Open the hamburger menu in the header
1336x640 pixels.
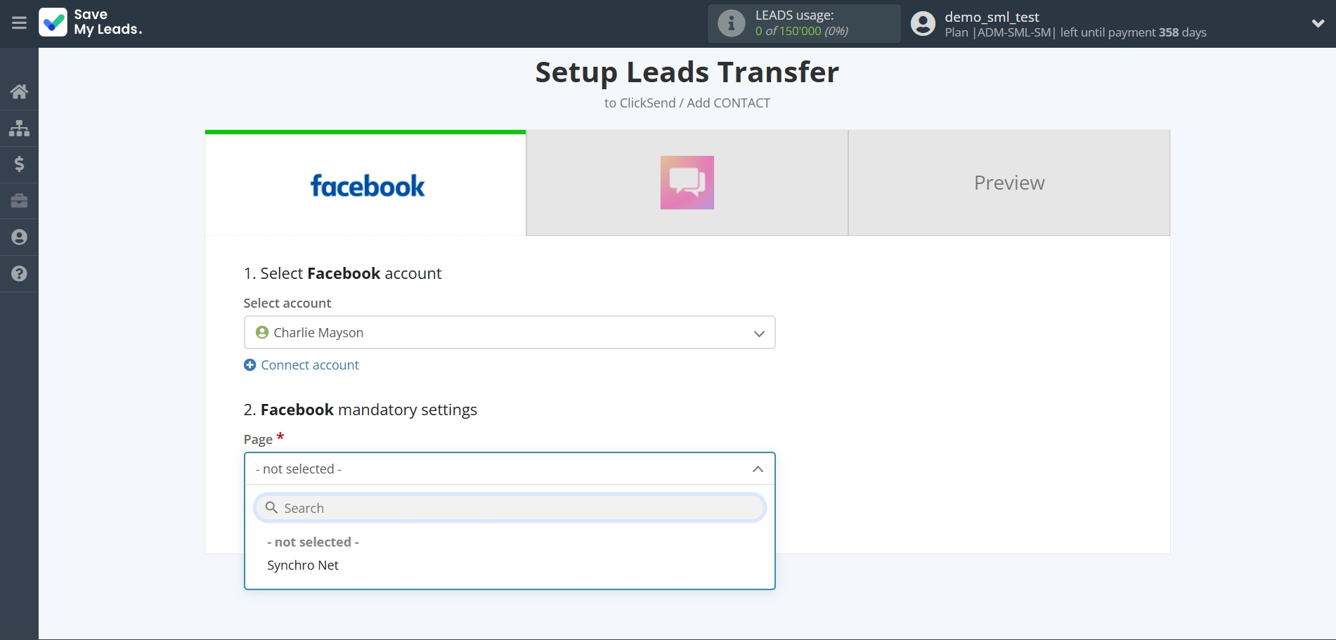[x=19, y=23]
